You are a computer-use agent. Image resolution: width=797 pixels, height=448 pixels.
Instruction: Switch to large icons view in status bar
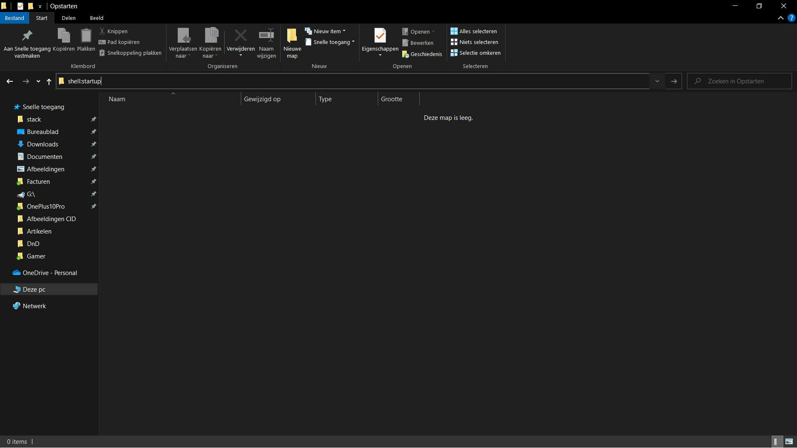coord(789,442)
